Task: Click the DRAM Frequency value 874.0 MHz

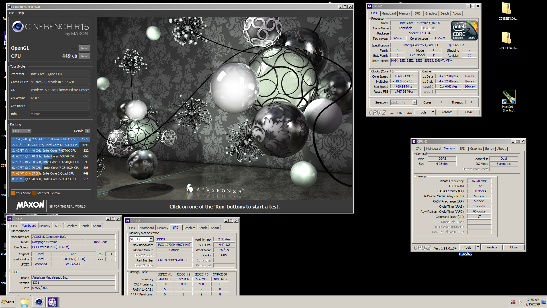Action: click(479, 181)
